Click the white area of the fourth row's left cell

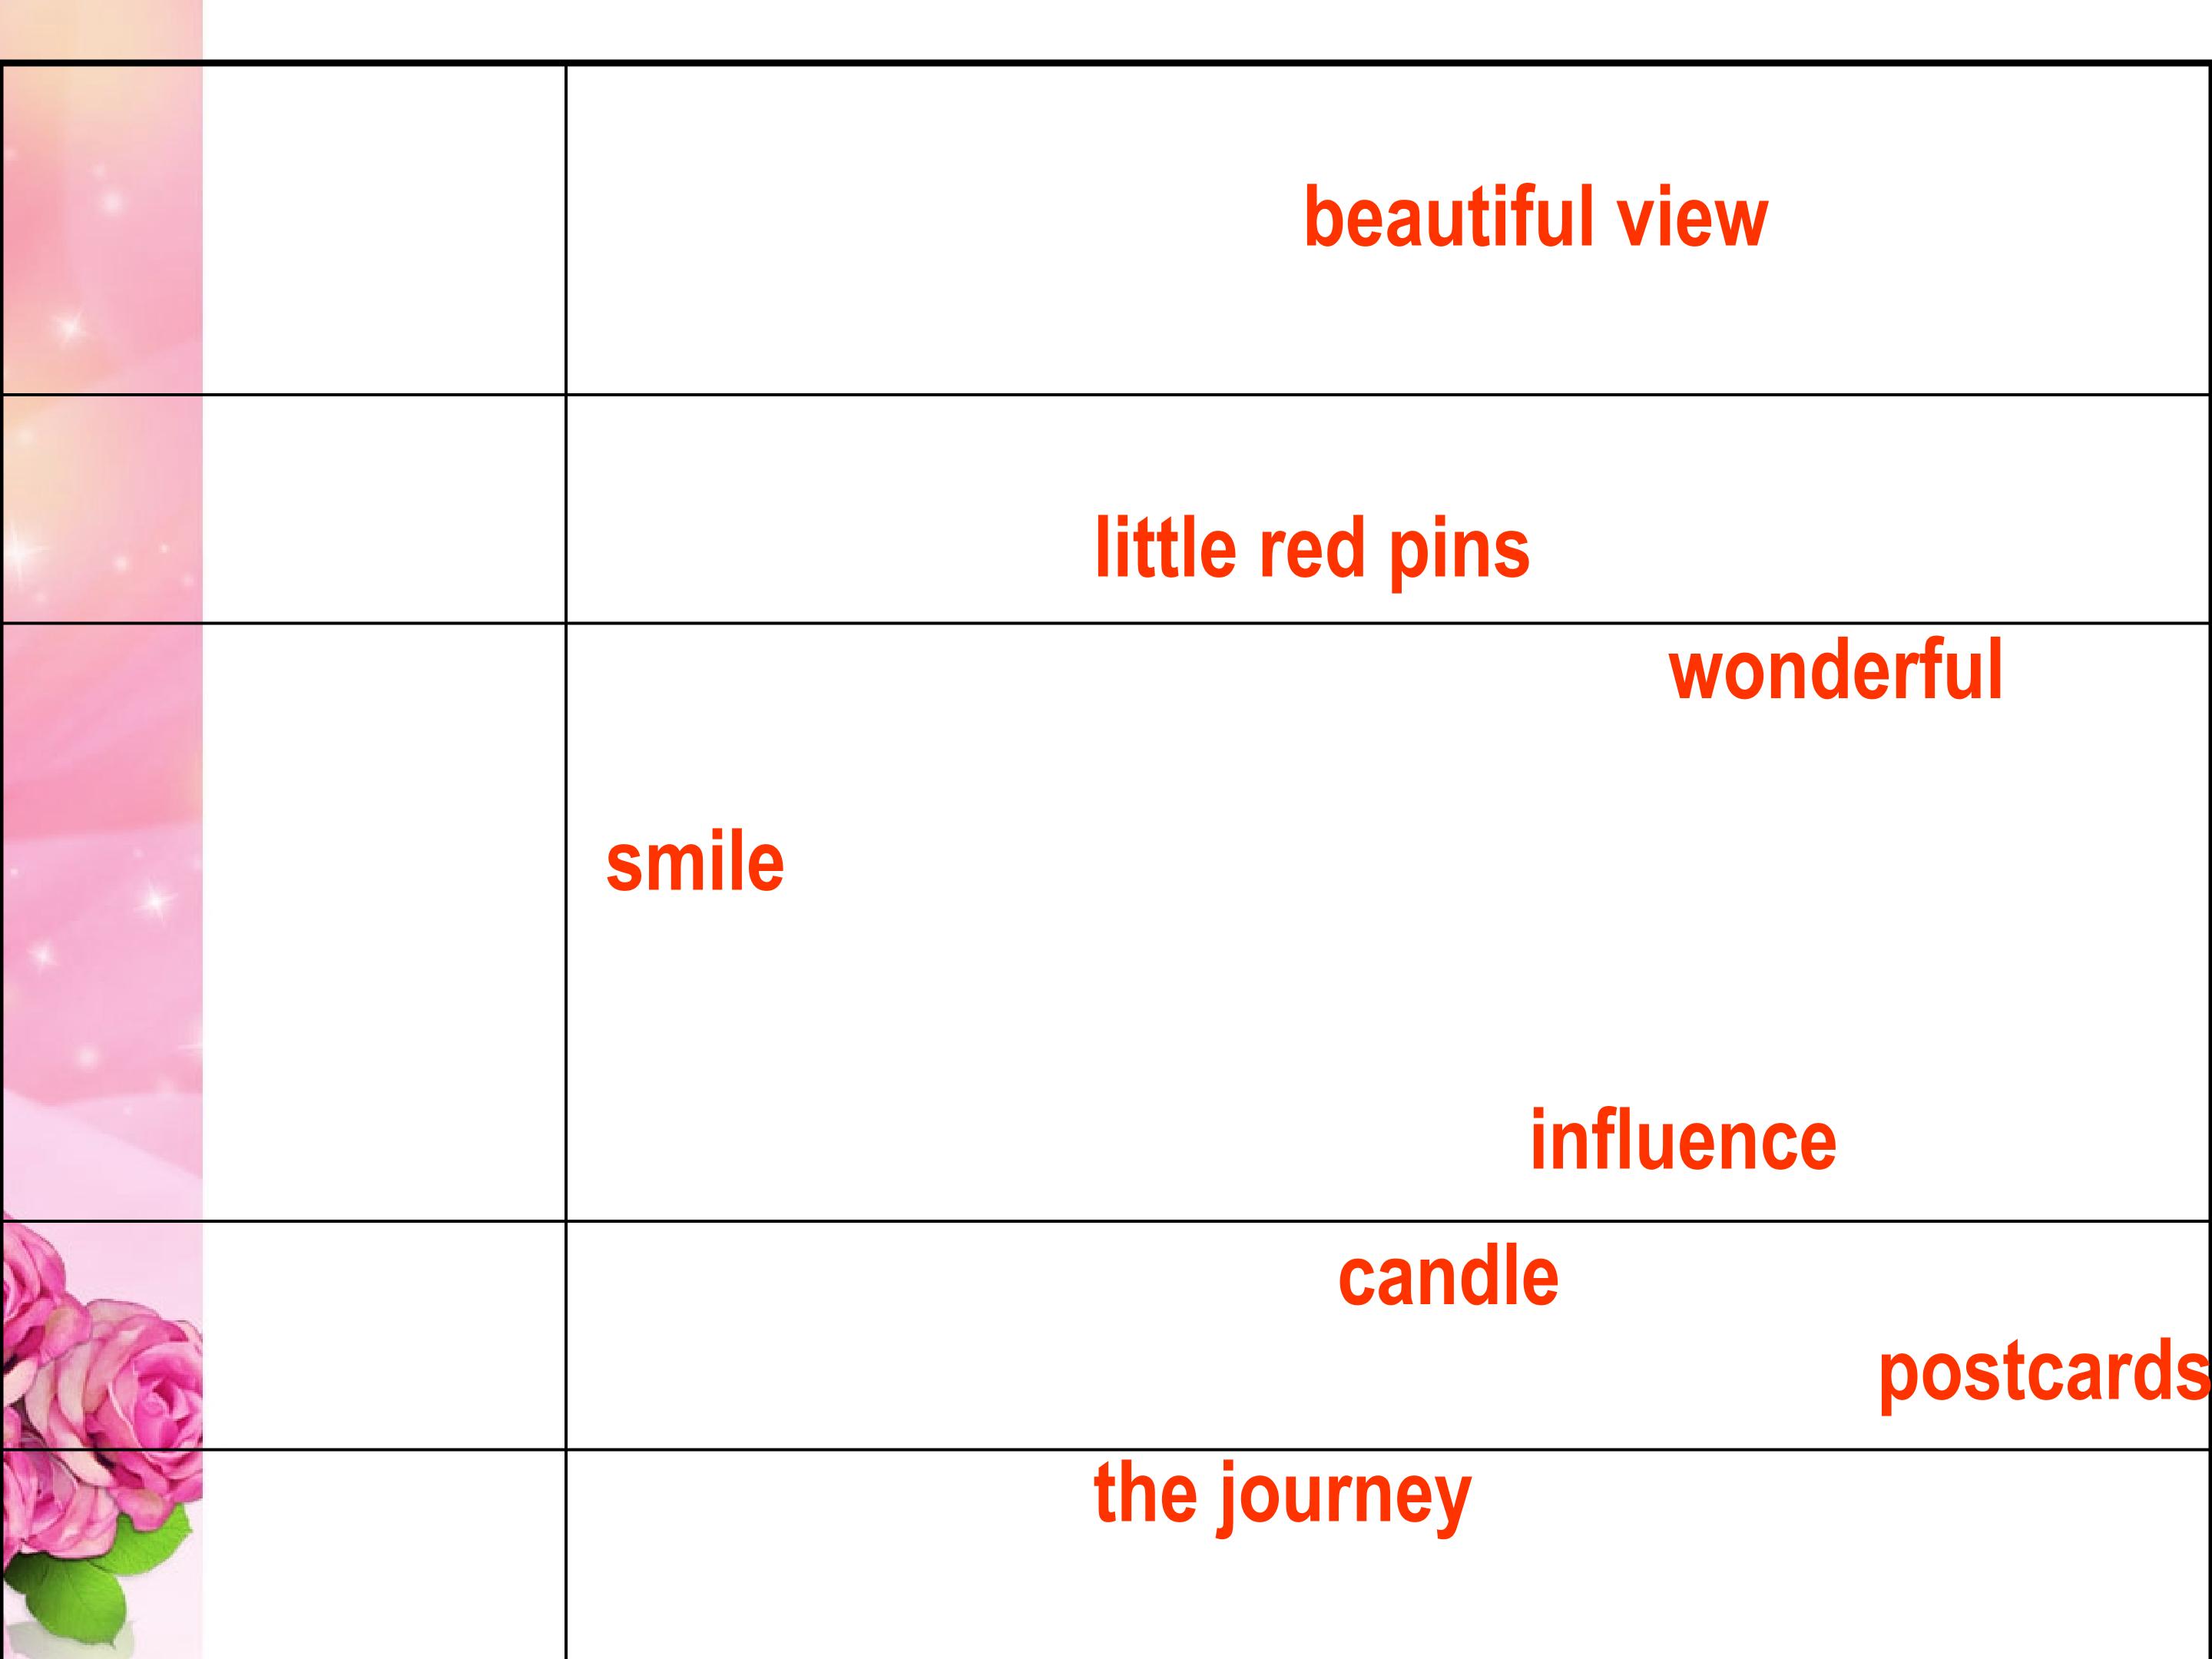point(384,1335)
